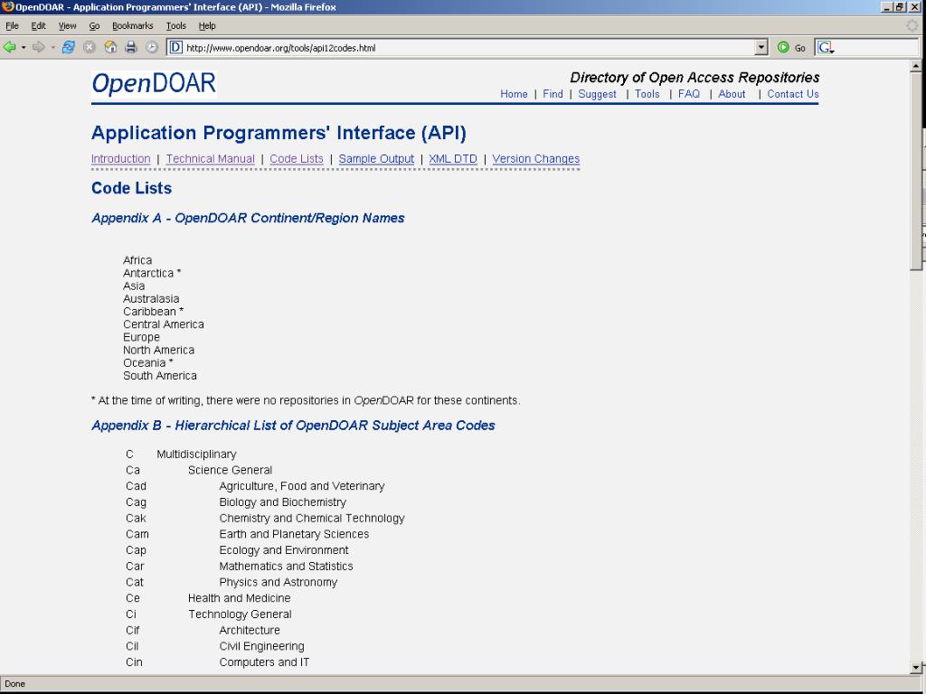This screenshot has width=926, height=694.
Task: Open the History clock icon
Action: point(152,47)
